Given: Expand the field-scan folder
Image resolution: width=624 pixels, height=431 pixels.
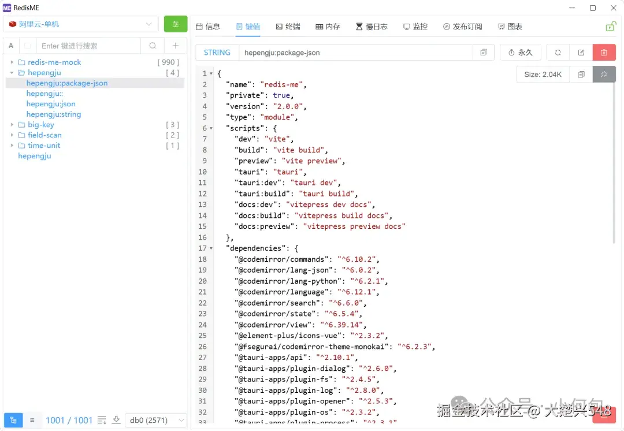Looking at the screenshot, I should click(x=12, y=135).
